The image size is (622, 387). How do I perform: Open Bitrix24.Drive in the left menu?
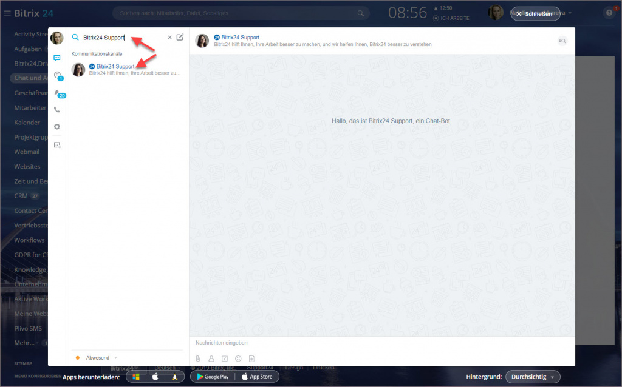pyautogui.click(x=31, y=63)
